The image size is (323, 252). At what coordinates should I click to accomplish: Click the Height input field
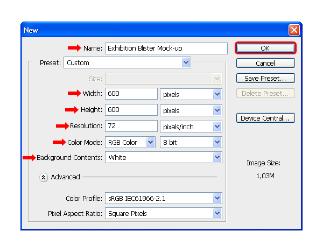point(131,110)
